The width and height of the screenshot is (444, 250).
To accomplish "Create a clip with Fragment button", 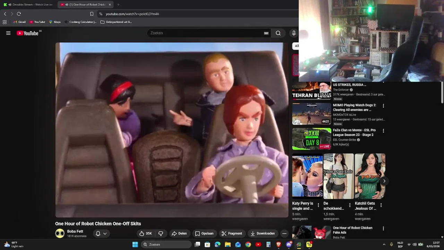I will pyautogui.click(x=232, y=233).
